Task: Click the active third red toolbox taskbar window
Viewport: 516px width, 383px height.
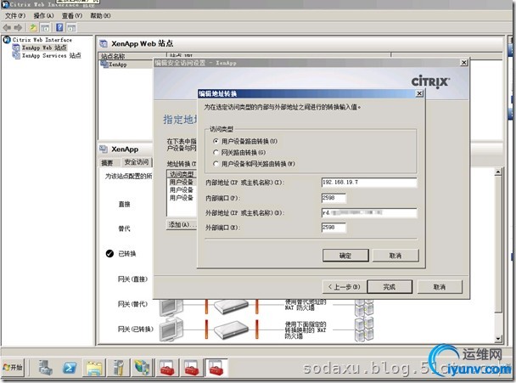Action: pyautogui.click(x=216, y=368)
